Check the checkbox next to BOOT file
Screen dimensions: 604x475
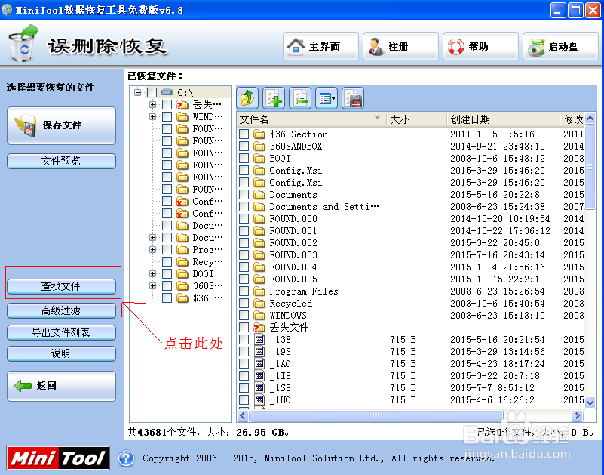245,158
